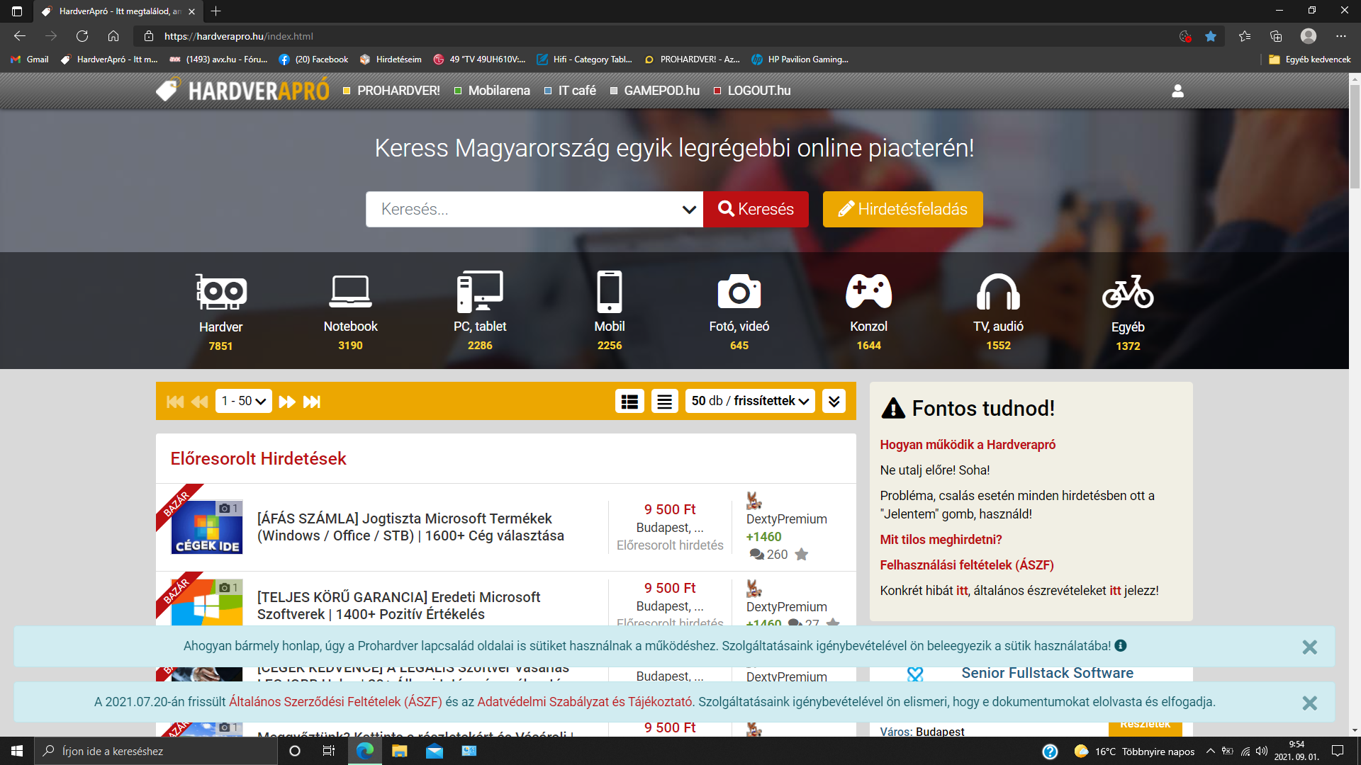The width and height of the screenshot is (1361, 765).
Task: Click in the Keresés search field
Action: 525,210
